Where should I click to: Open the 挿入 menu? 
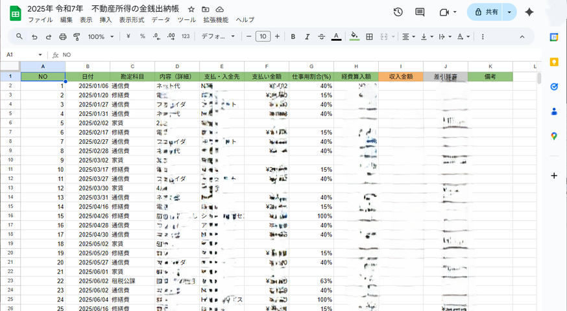106,20
